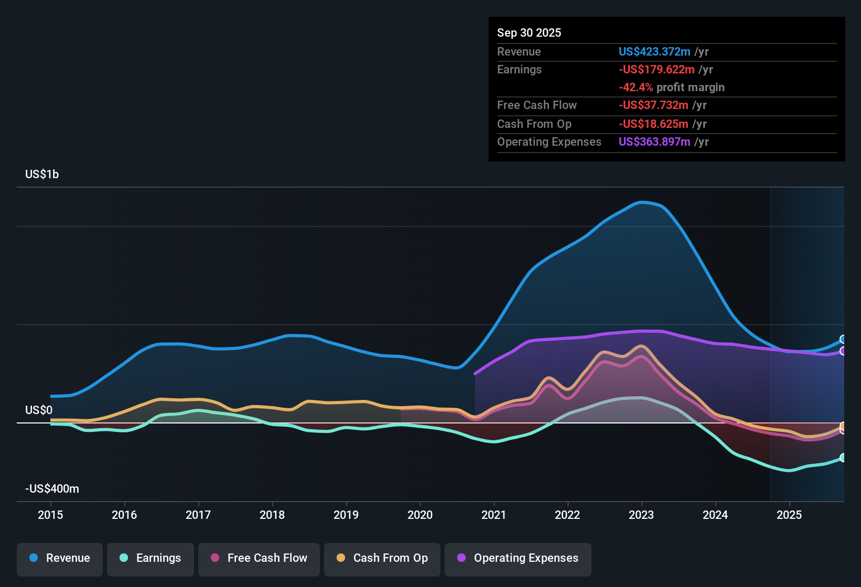Expand the Cash From Op legend chip

click(382, 558)
